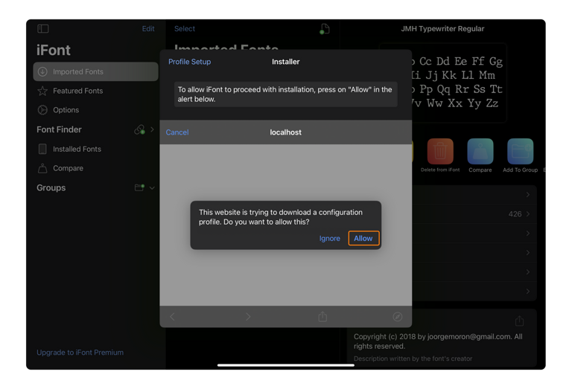Click the Installed Fonts device icon

[42, 149]
